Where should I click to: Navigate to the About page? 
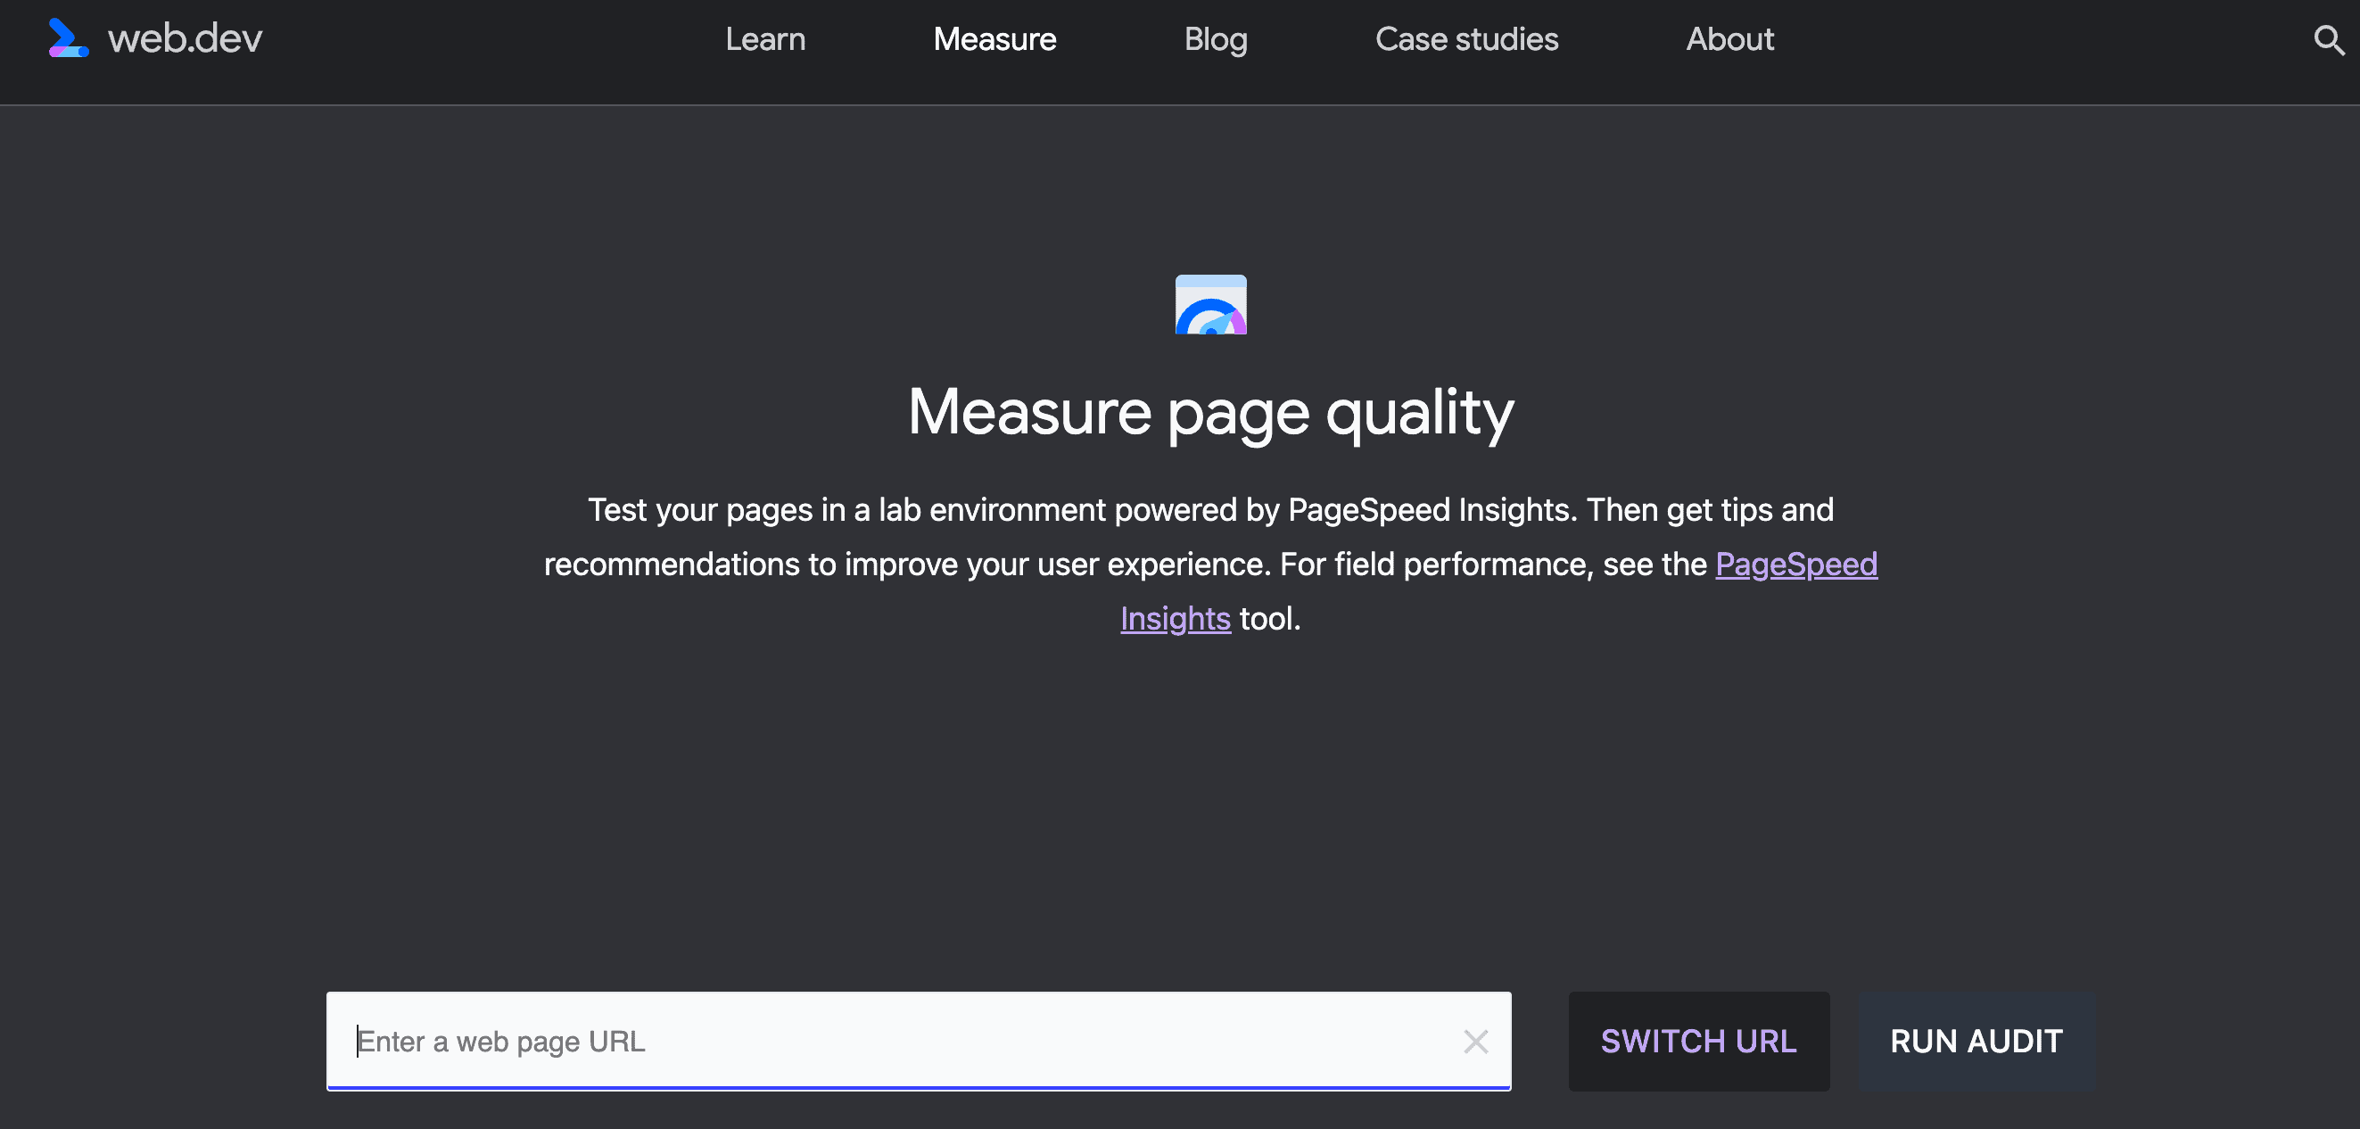click(1729, 39)
